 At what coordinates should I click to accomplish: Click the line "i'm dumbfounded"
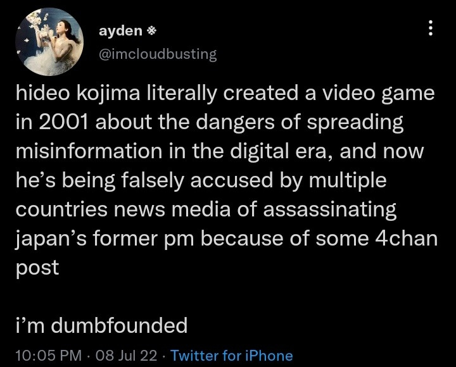pyautogui.click(x=101, y=325)
